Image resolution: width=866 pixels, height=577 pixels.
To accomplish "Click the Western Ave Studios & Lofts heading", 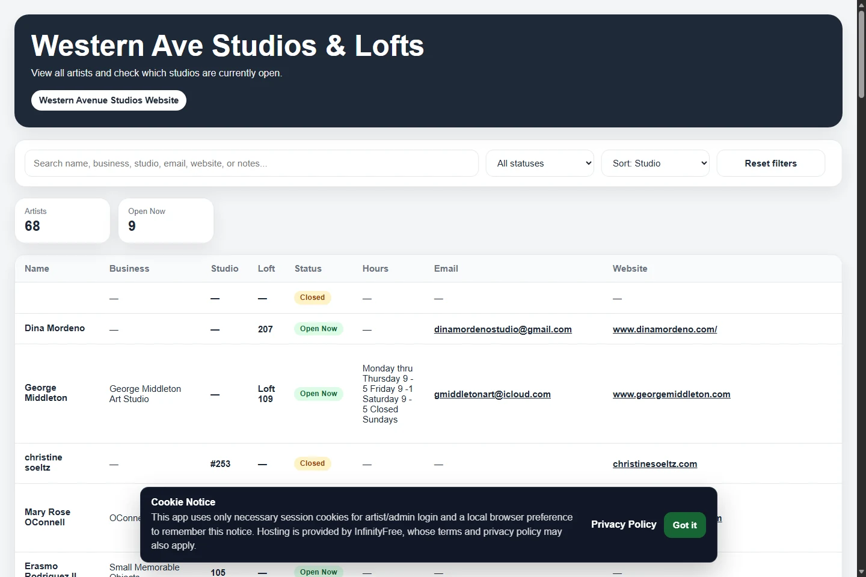I will (227, 46).
